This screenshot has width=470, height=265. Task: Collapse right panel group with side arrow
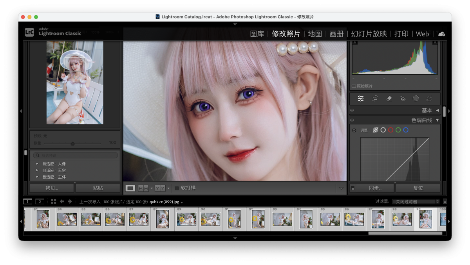coord(449,111)
